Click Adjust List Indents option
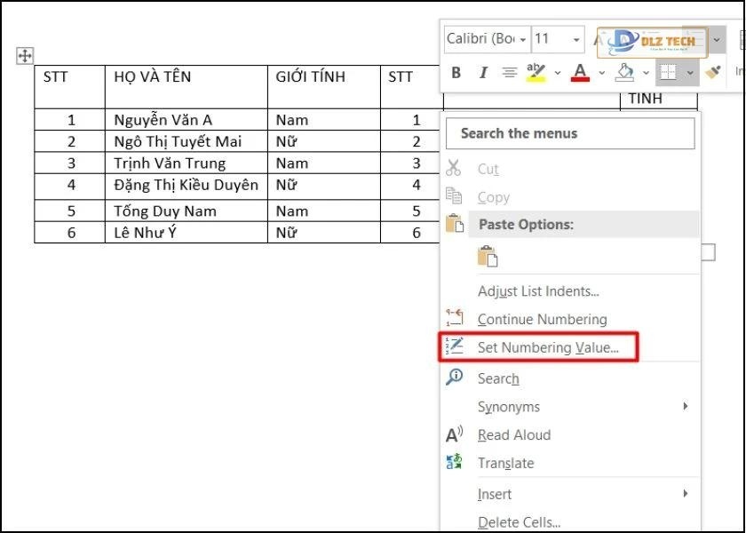The height and width of the screenshot is (533, 746). [537, 291]
